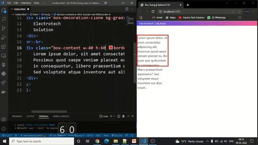Open the launch profile dropdown beside plus

[x=114, y=116]
